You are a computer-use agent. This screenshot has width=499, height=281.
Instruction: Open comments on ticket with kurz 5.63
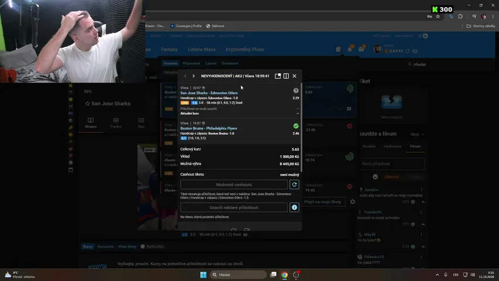coord(349,109)
